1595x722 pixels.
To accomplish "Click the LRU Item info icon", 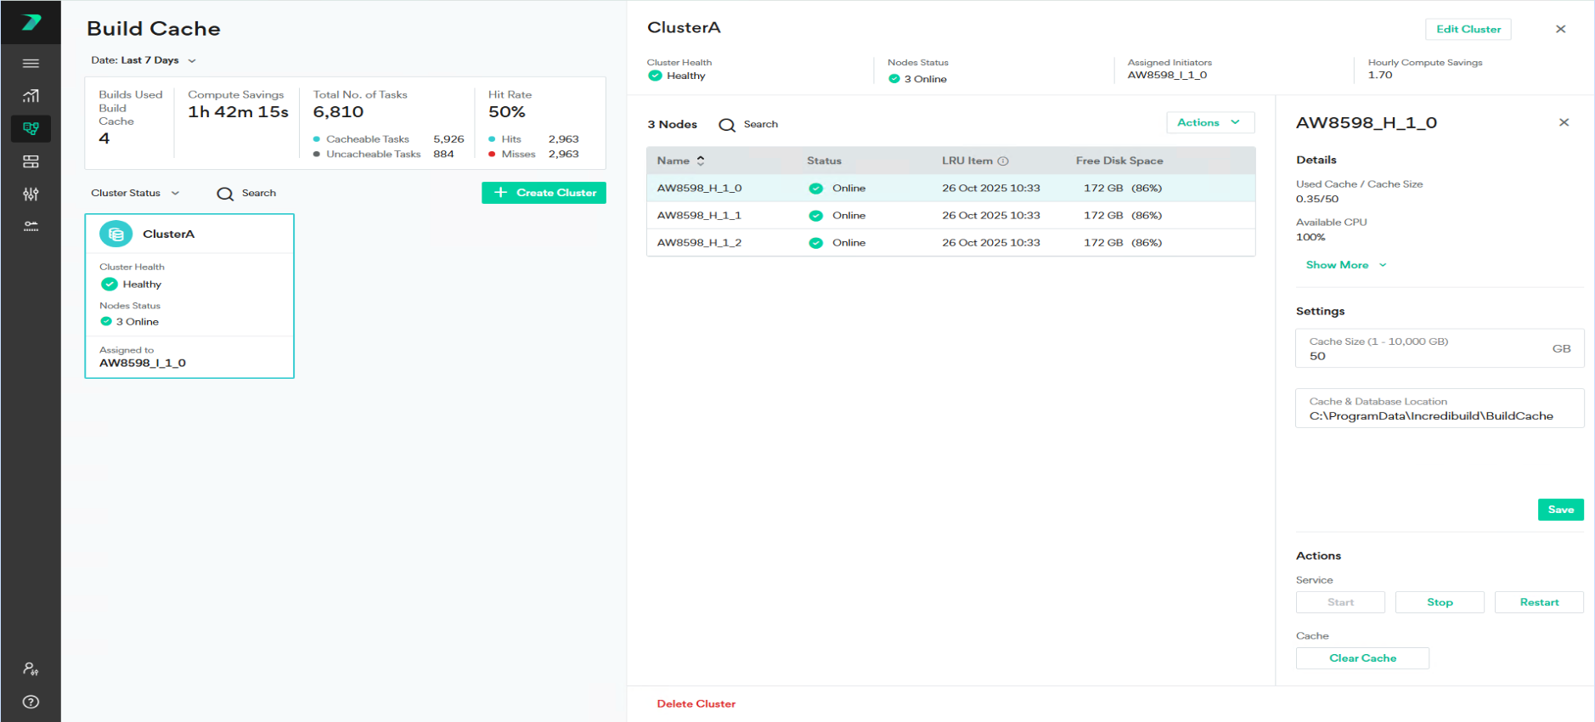I will pyautogui.click(x=1003, y=161).
